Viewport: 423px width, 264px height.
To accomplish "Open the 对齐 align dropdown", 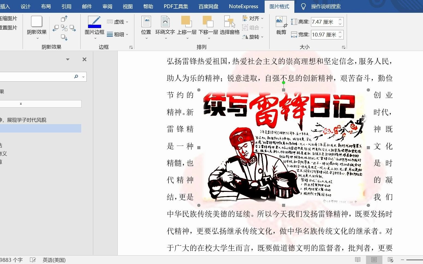I will tap(253, 19).
